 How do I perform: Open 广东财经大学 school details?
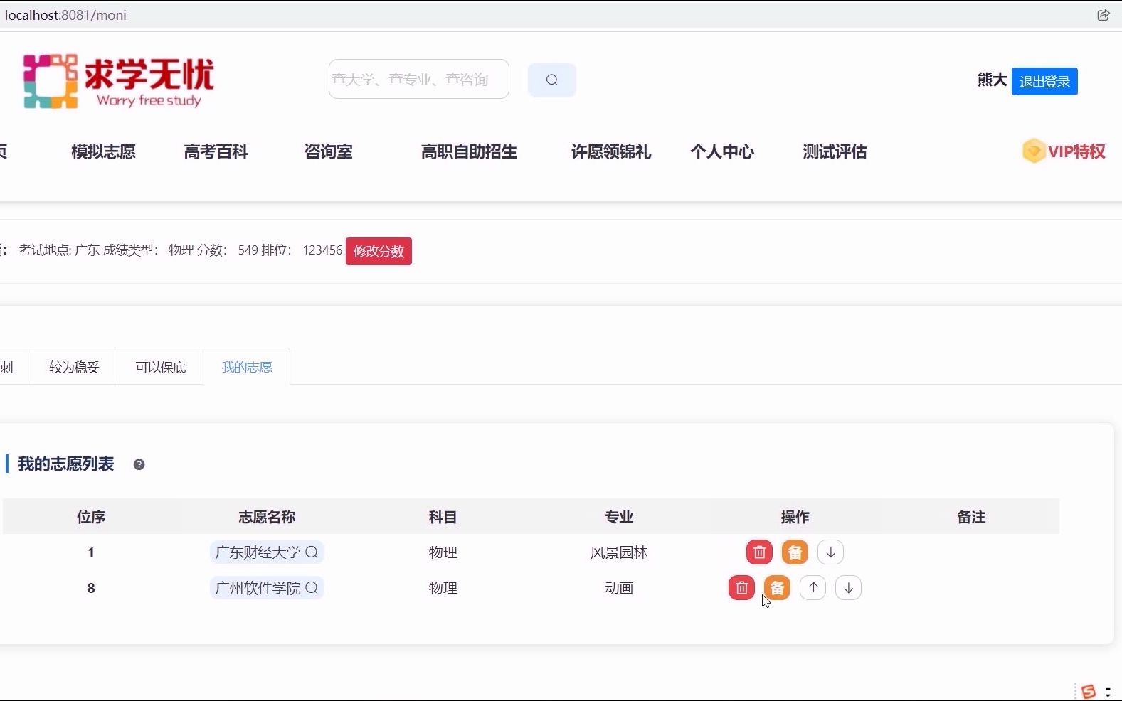point(267,552)
